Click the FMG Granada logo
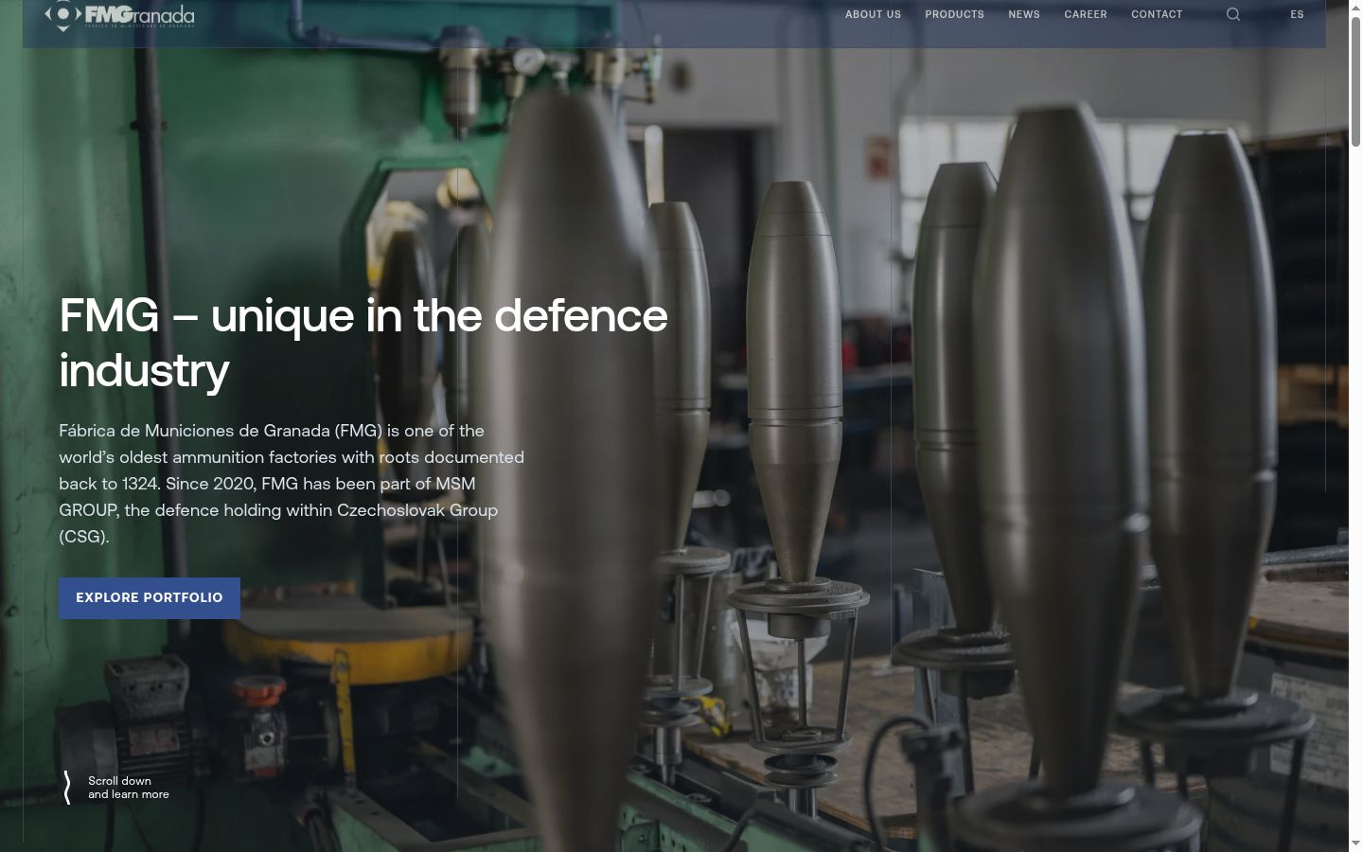The height and width of the screenshot is (852, 1363). pyautogui.click(x=119, y=15)
